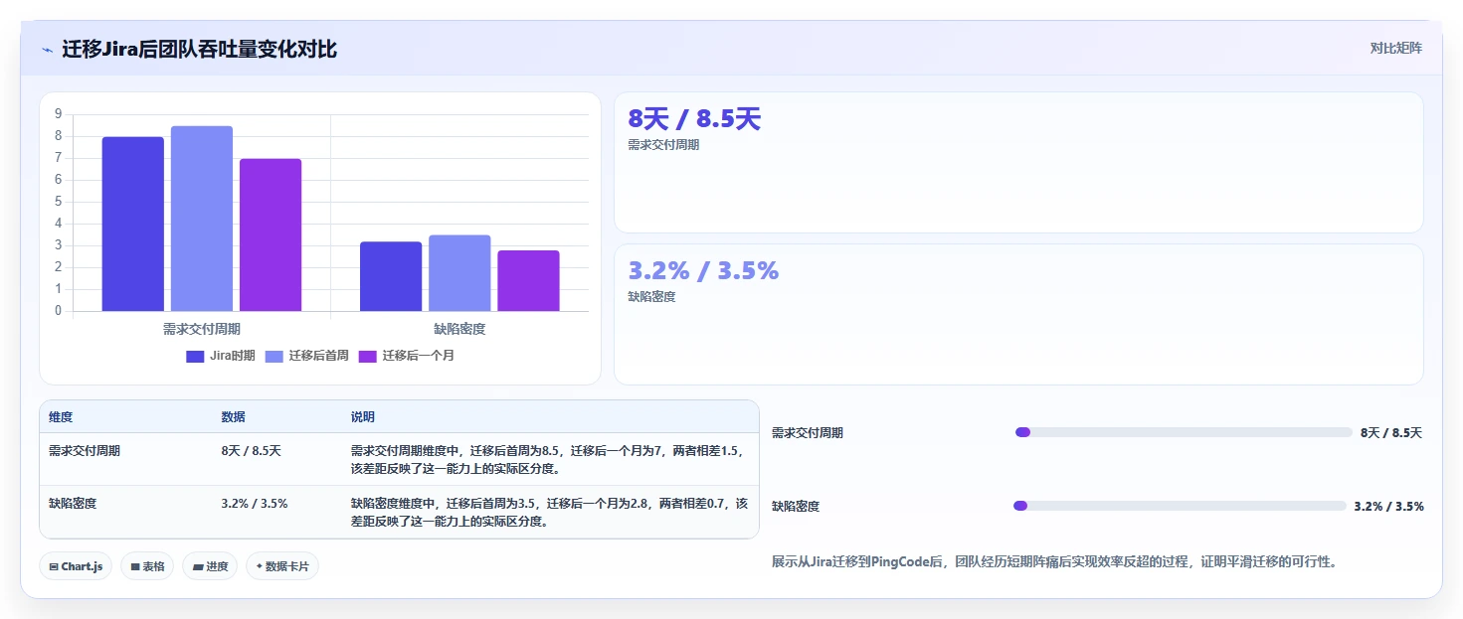Click the 缺陷密度 cell in the table
Image resolution: width=1463 pixels, height=619 pixels.
73,504
